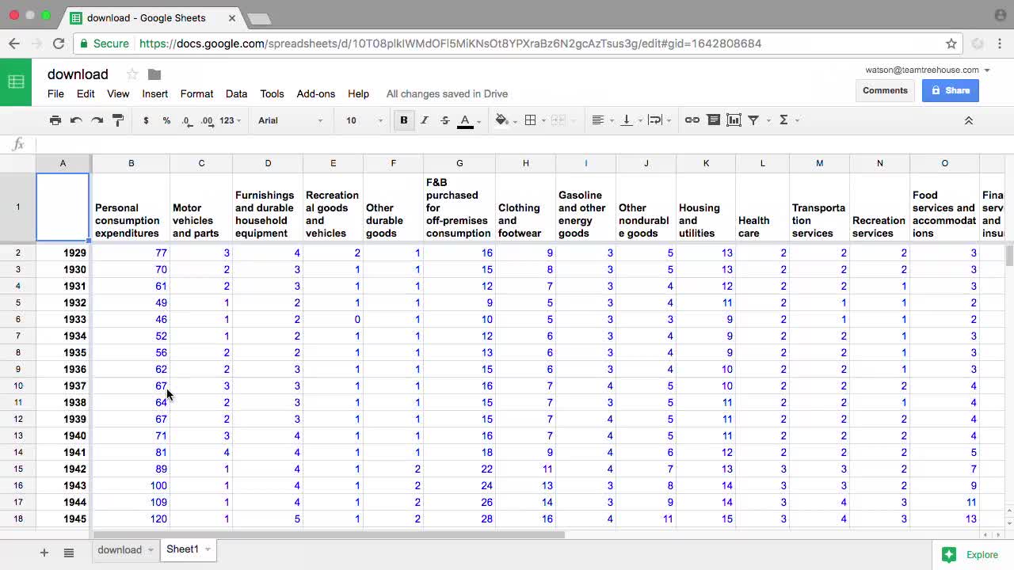Format selection as currency
Viewport: 1014px width, 570px height.
point(147,120)
